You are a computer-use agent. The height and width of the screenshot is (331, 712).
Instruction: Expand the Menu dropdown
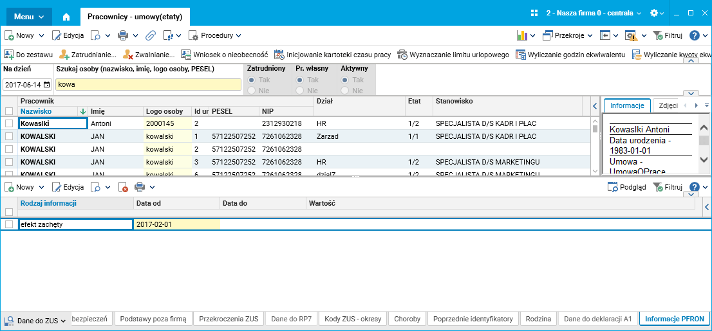coord(29,17)
